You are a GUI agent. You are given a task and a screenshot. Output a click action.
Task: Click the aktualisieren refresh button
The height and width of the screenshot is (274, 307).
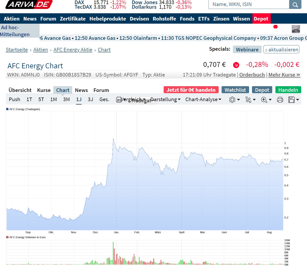(x=281, y=49)
